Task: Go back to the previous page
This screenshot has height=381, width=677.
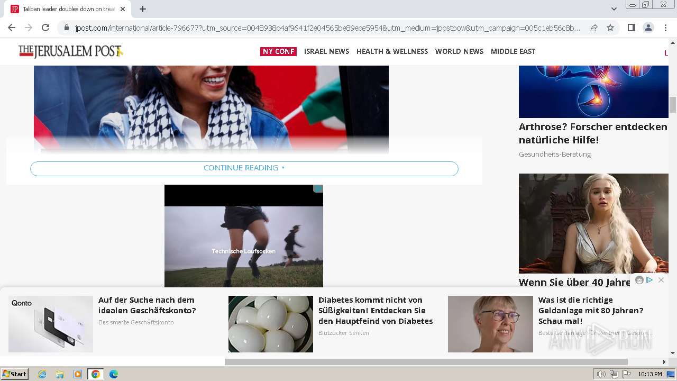Action: click(12, 28)
